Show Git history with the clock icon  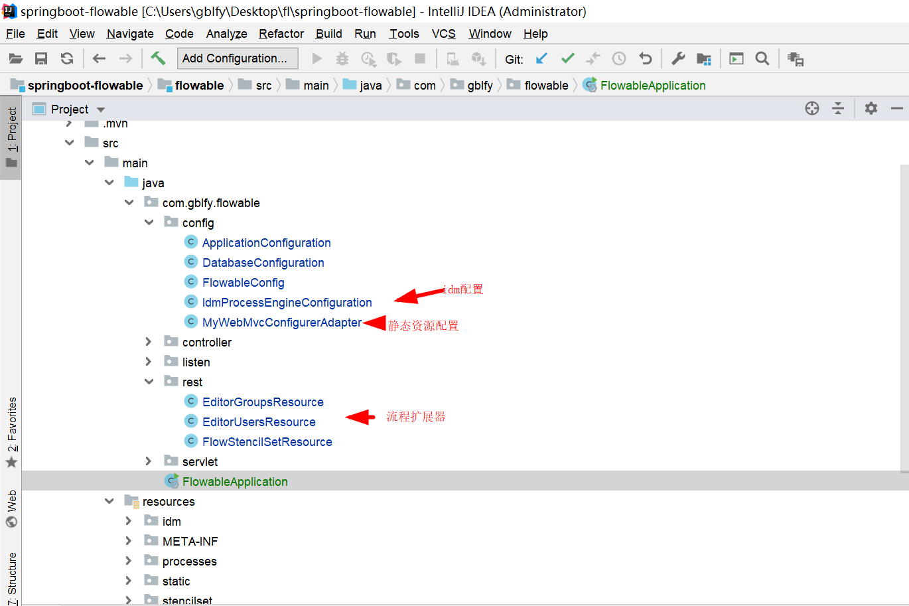(x=619, y=58)
